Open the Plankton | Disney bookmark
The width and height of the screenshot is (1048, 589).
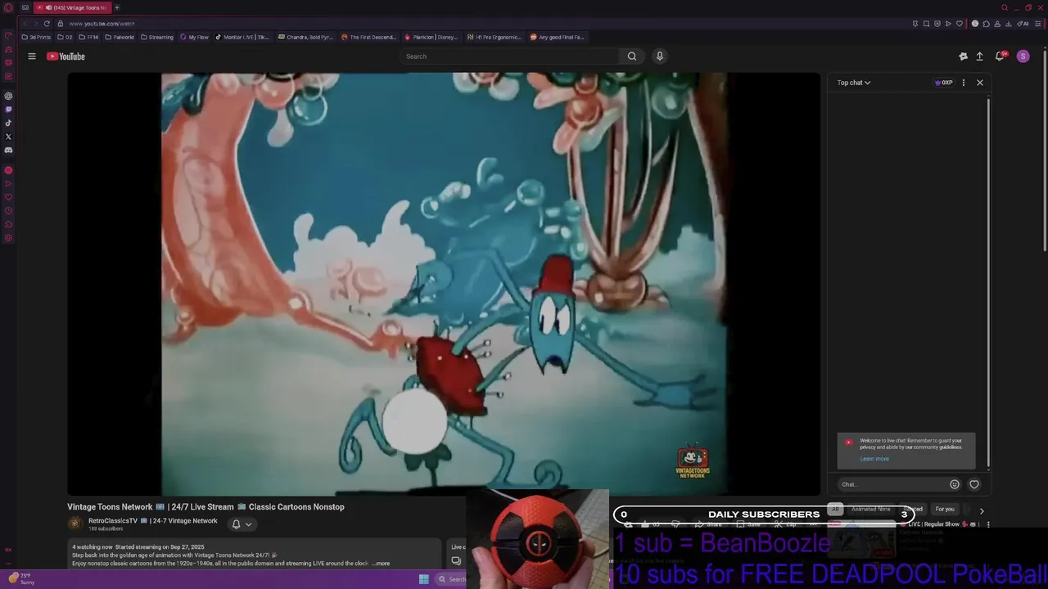pos(431,37)
